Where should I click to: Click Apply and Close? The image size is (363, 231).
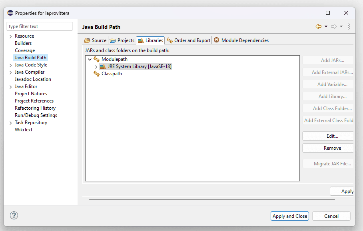coord(290,216)
